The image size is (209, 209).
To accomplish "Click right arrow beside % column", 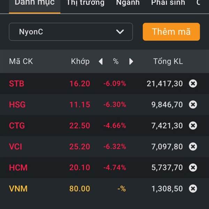I will coord(131,61).
